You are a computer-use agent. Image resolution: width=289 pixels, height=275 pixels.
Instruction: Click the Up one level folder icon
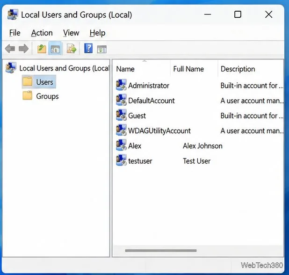tap(42, 49)
